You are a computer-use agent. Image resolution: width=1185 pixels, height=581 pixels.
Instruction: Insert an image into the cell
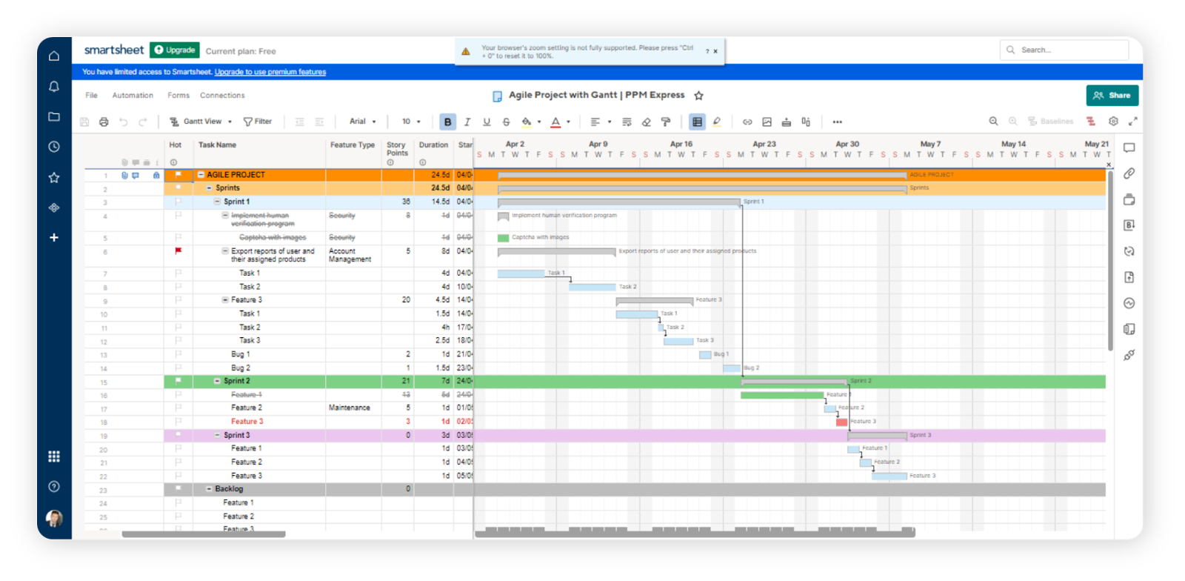pyautogui.click(x=767, y=122)
